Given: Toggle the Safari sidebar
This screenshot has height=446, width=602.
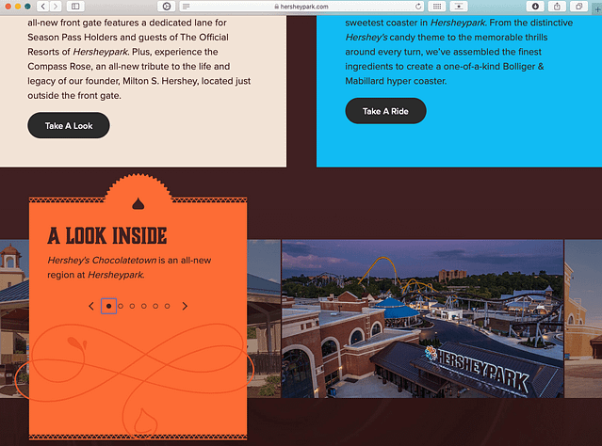Looking at the screenshot, I should [75, 7].
